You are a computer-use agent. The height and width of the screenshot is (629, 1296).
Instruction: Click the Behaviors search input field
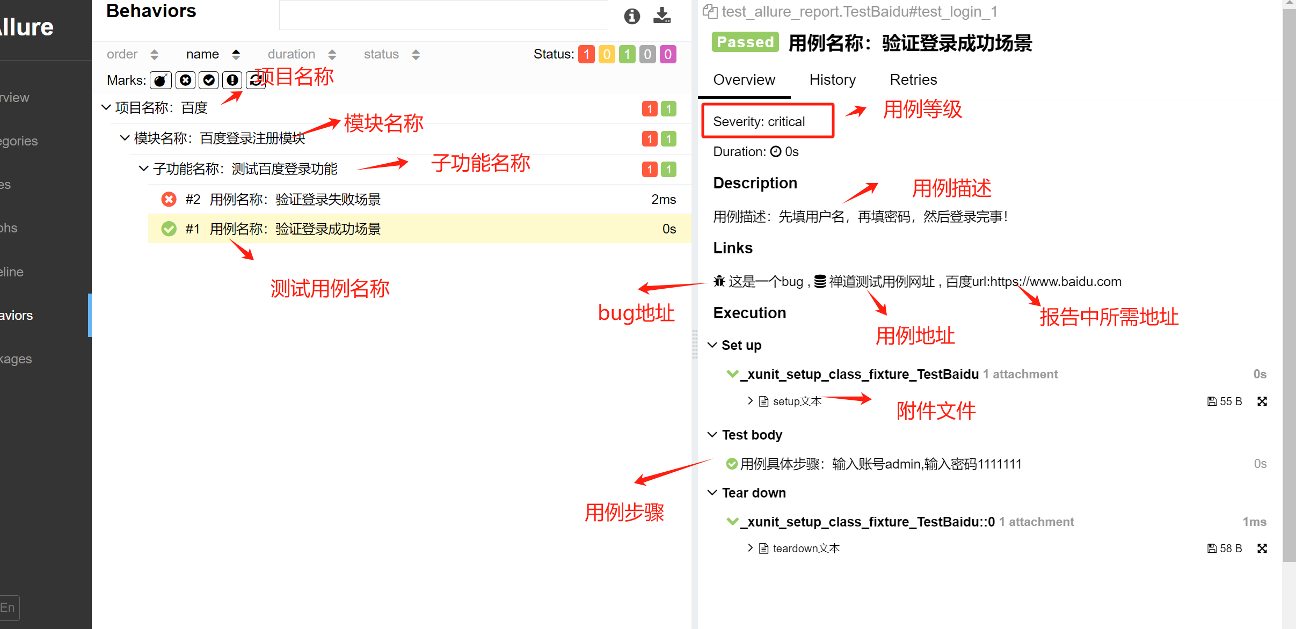click(443, 14)
